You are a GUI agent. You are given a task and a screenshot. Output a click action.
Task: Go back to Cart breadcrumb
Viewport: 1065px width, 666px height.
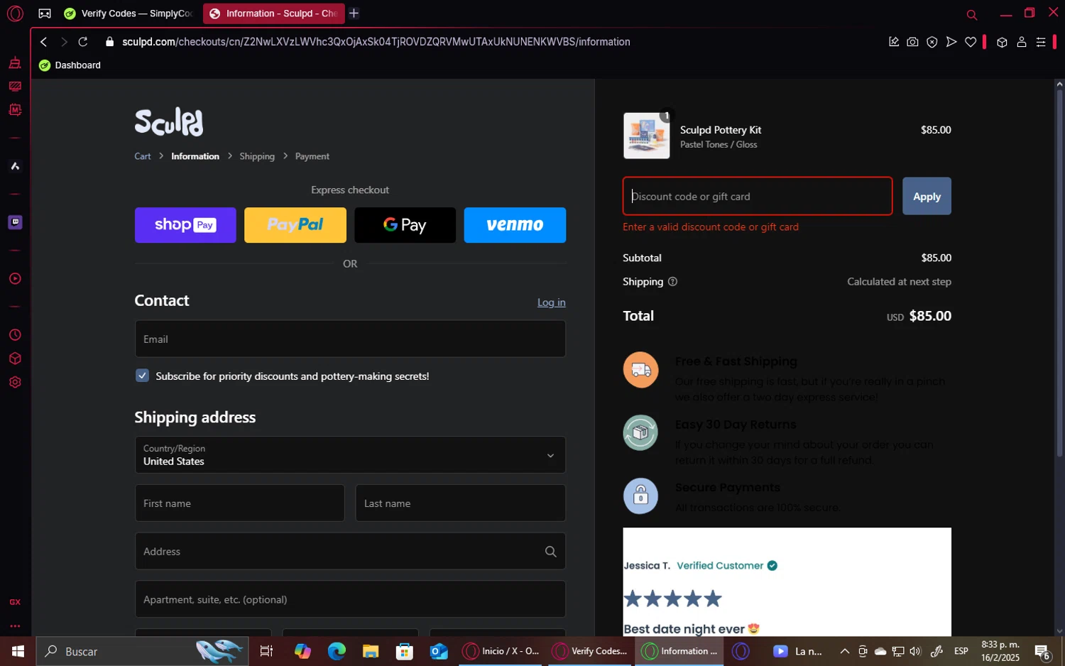(x=143, y=156)
